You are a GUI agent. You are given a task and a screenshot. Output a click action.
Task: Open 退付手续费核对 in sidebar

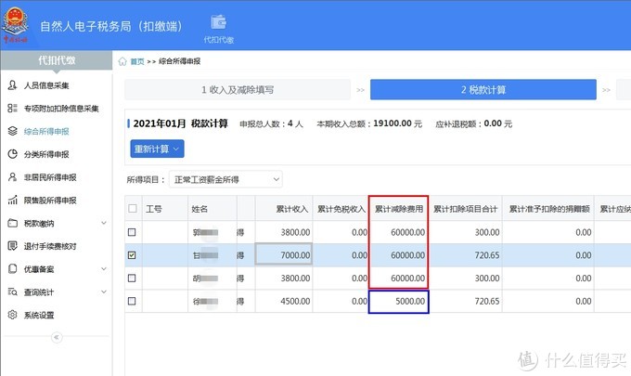(50, 246)
